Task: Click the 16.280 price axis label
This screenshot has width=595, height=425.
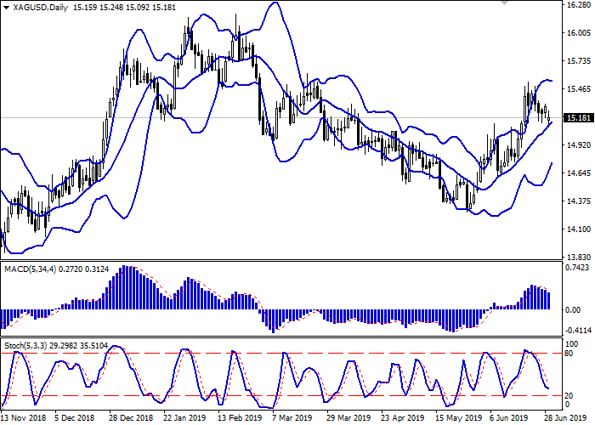Action: (x=577, y=5)
